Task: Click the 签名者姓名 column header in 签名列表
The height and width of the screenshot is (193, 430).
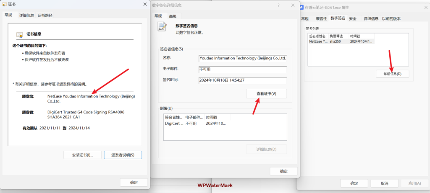Action: point(318,36)
